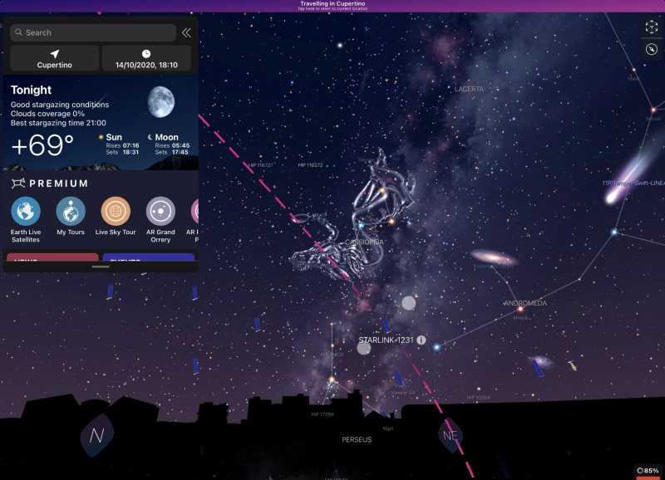Screen dimensions: 665x480
Task: Select the Andromeda constellation label
Action: 525,303
